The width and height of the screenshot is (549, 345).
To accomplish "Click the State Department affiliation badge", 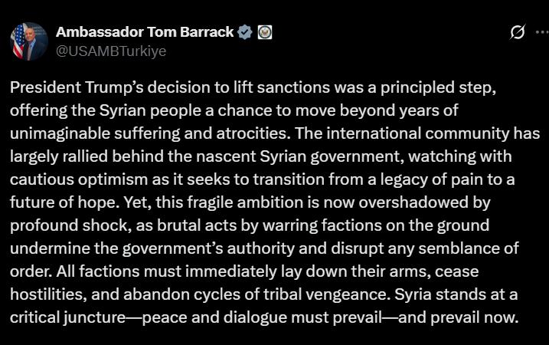I will click(265, 32).
